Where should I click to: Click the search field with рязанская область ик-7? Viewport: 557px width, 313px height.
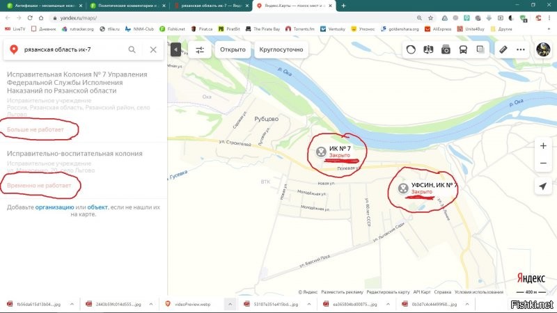tap(73, 49)
